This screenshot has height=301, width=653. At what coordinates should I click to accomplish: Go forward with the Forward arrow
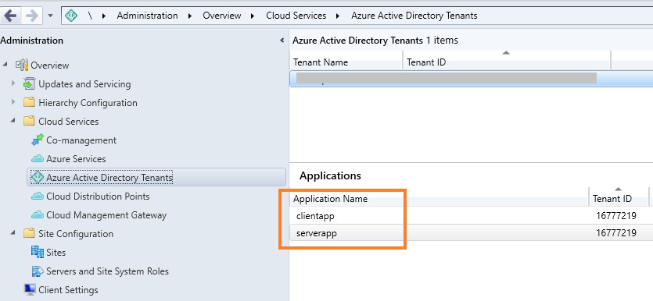tap(31, 16)
